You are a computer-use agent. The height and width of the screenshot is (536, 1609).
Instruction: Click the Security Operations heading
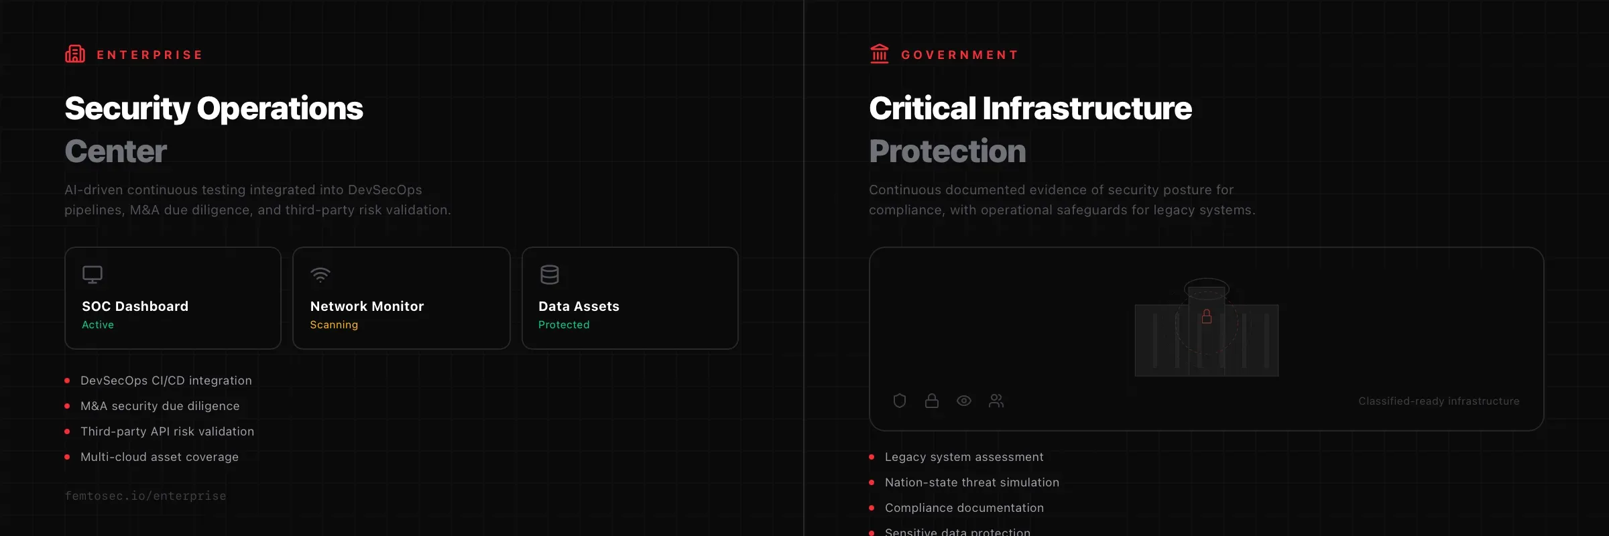(x=214, y=109)
